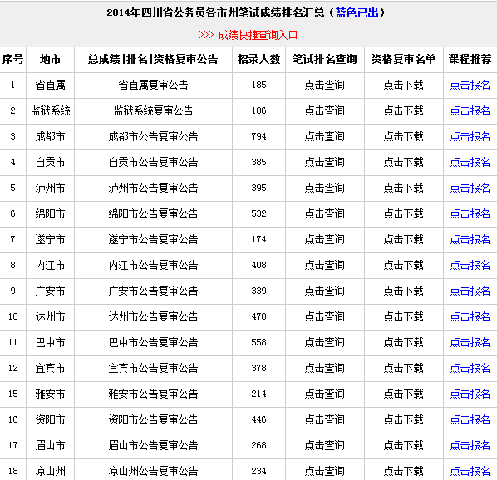Image resolution: width=497 pixels, height=480 pixels.
Task: Click 点击报名 in the 雅安市 row
Action: click(x=470, y=394)
